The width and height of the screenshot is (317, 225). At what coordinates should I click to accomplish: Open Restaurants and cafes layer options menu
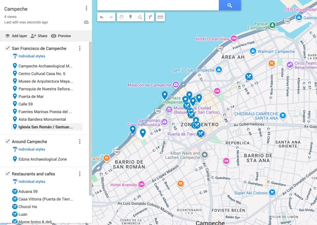point(80,174)
